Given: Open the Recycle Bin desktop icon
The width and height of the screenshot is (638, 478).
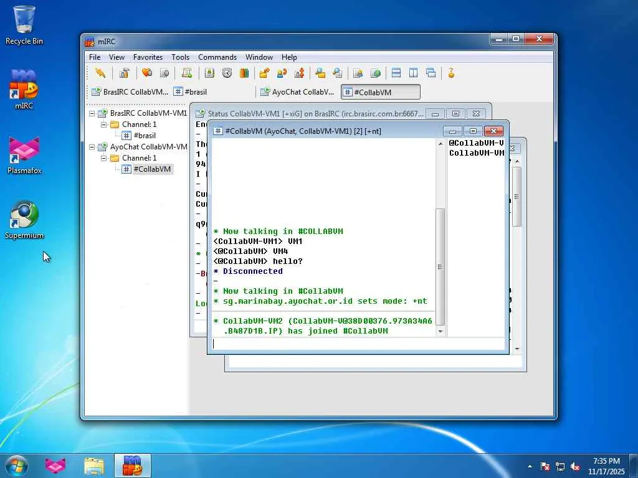Looking at the screenshot, I should click(24, 25).
